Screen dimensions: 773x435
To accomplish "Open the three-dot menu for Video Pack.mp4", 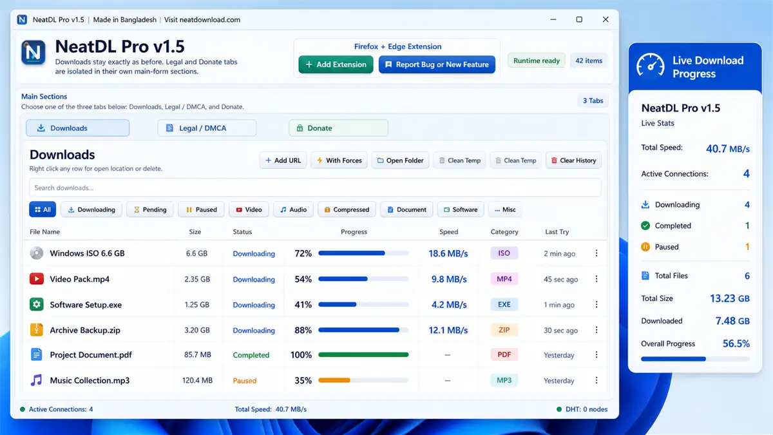I will tap(596, 279).
